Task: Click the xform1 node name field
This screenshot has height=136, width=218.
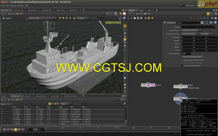Action: click(x=188, y=23)
